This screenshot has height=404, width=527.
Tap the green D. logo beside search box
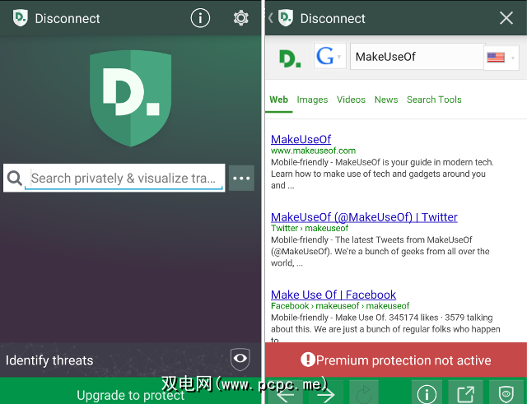[290, 58]
